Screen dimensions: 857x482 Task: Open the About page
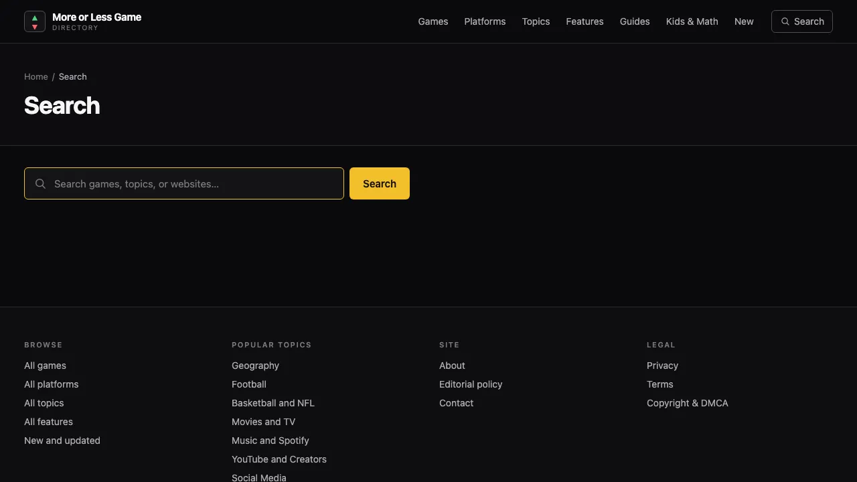coord(452,366)
